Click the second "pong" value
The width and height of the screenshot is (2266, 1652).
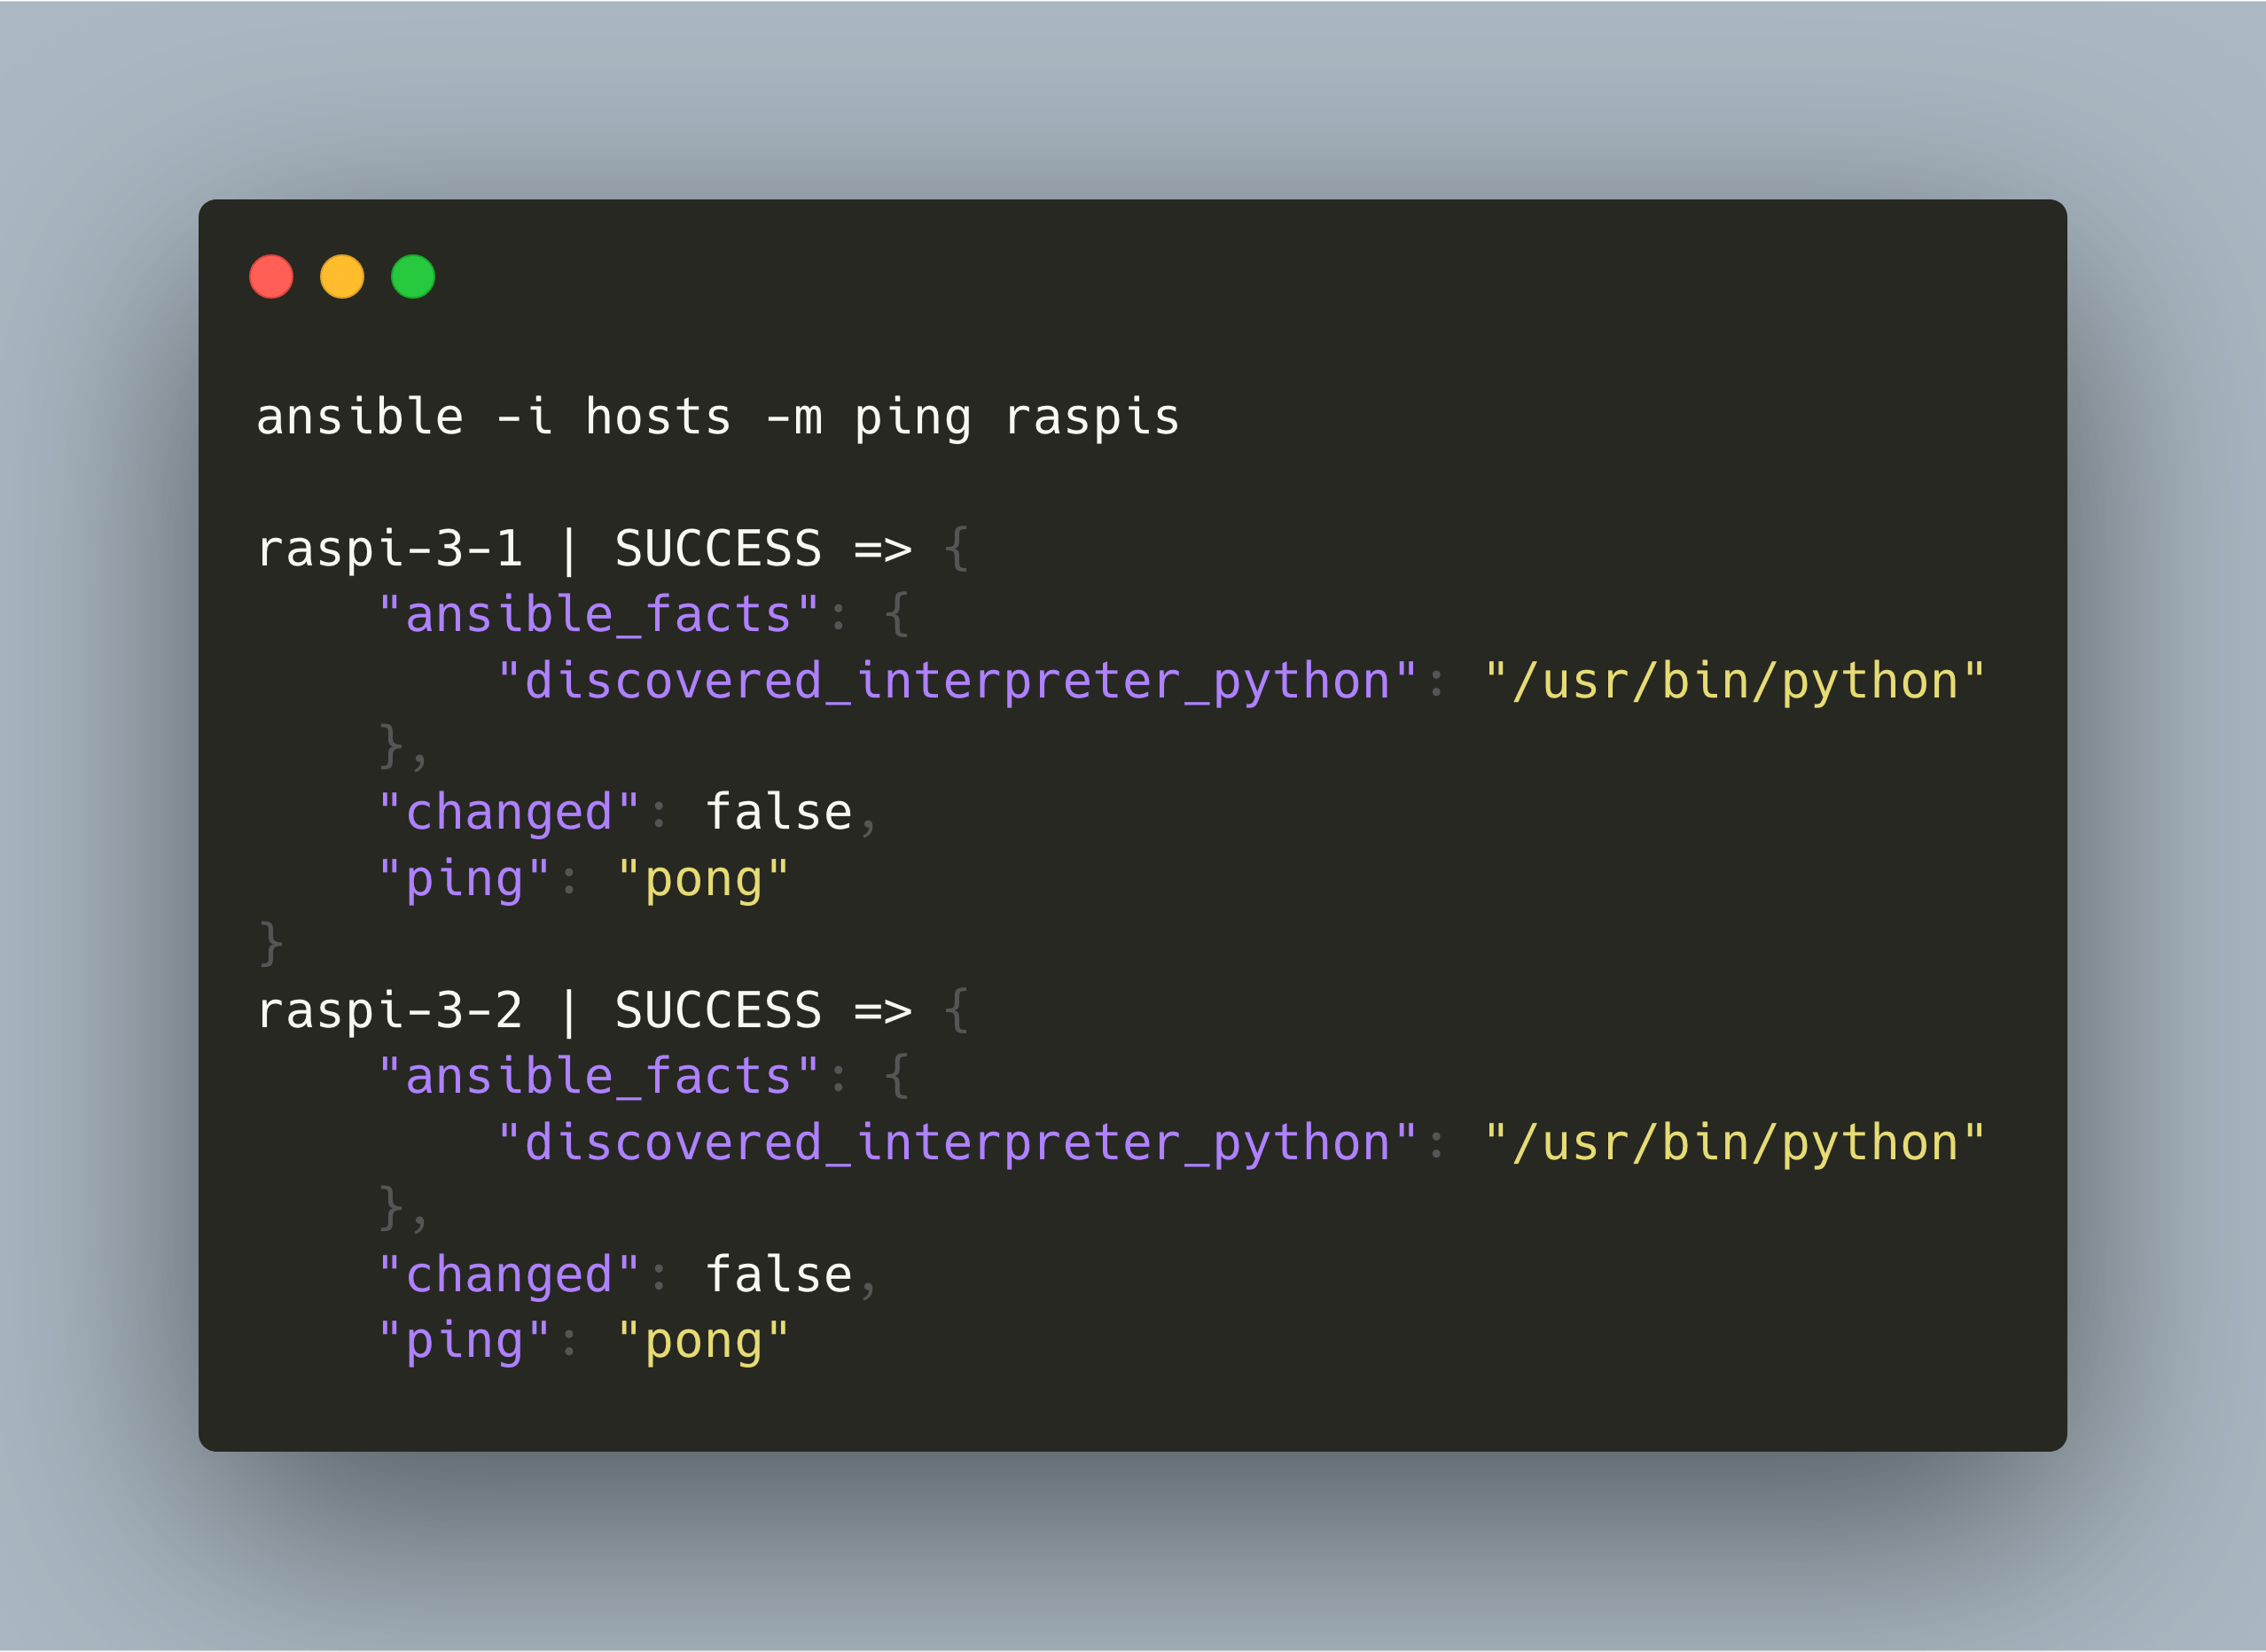[703, 1341]
